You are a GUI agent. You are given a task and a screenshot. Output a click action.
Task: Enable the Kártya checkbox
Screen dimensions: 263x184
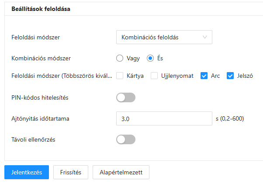pyautogui.click(x=120, y=76)
